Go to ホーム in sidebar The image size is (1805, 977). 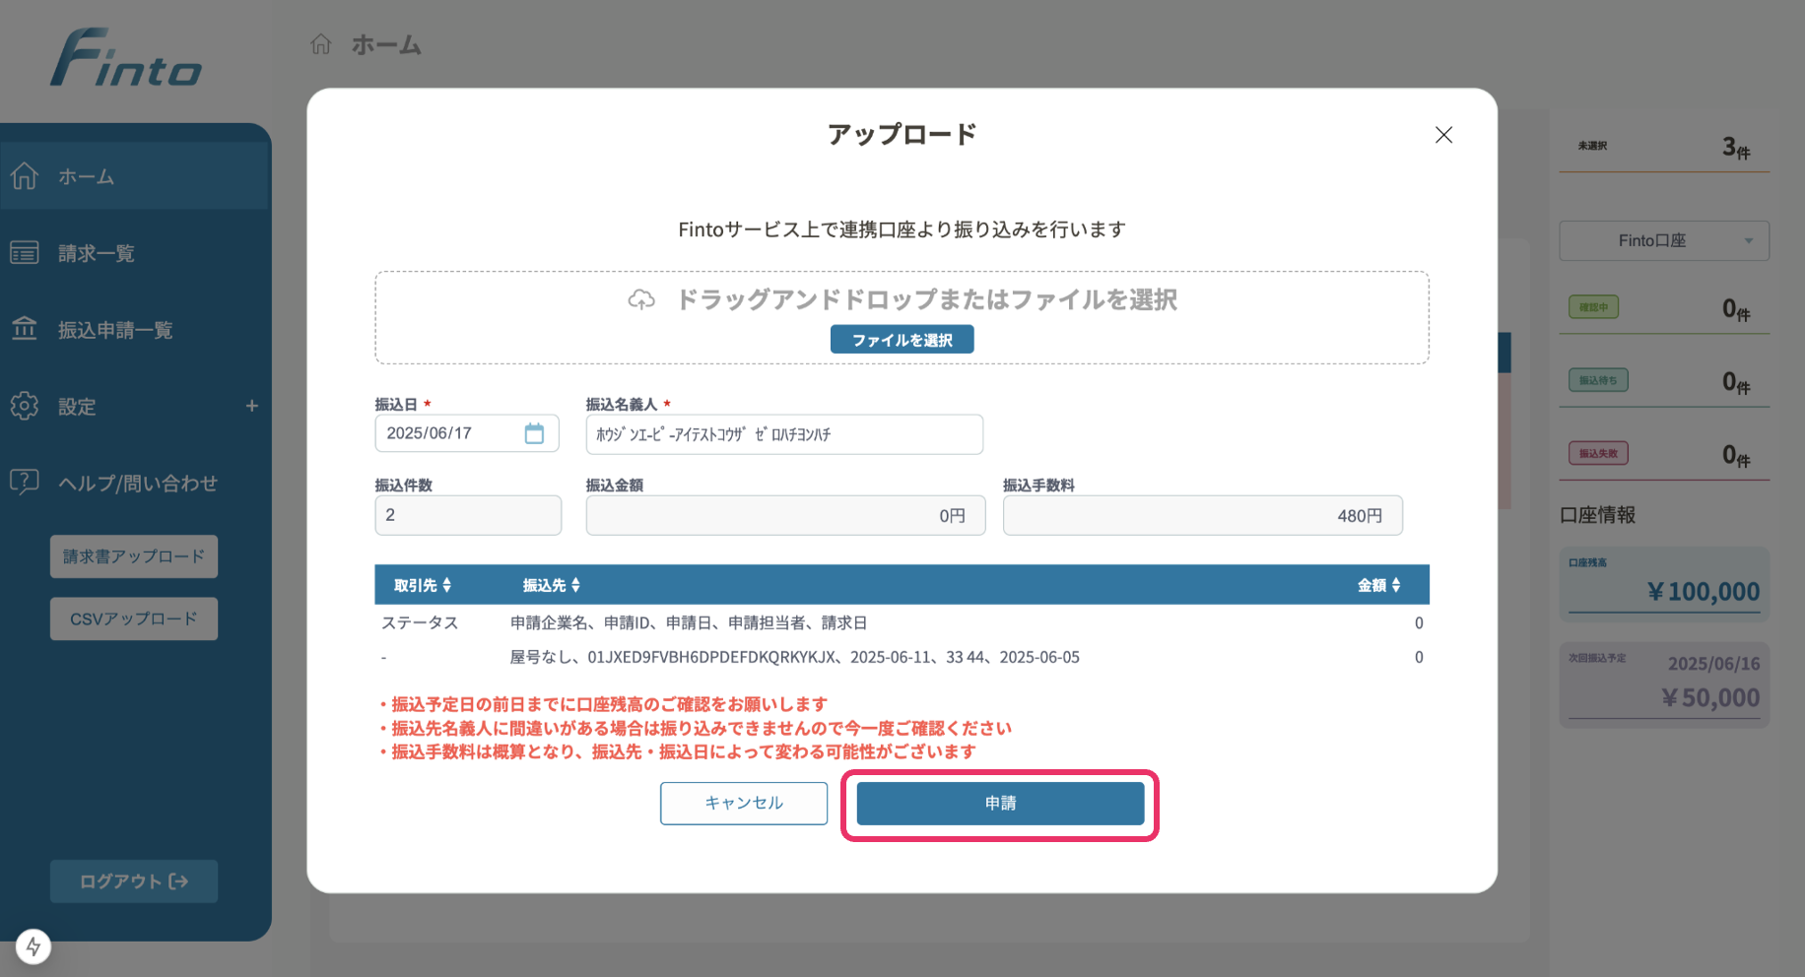coord(86,176)
